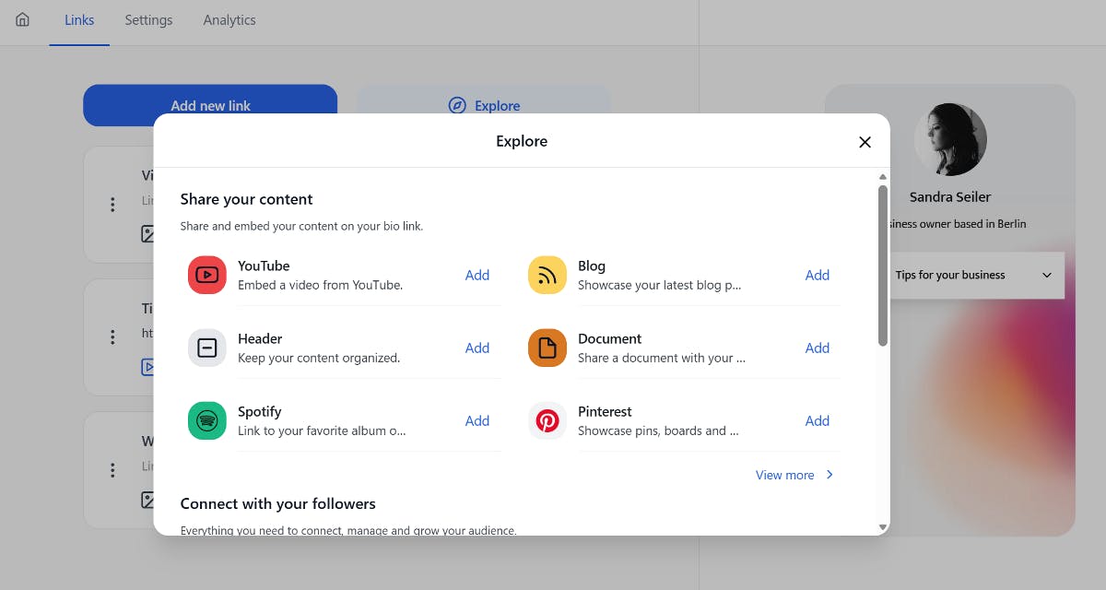Click View more in the Explore dialog

[785, 475]
